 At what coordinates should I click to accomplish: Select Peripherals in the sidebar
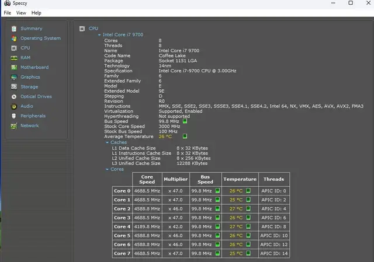click(x=33, y=116)
